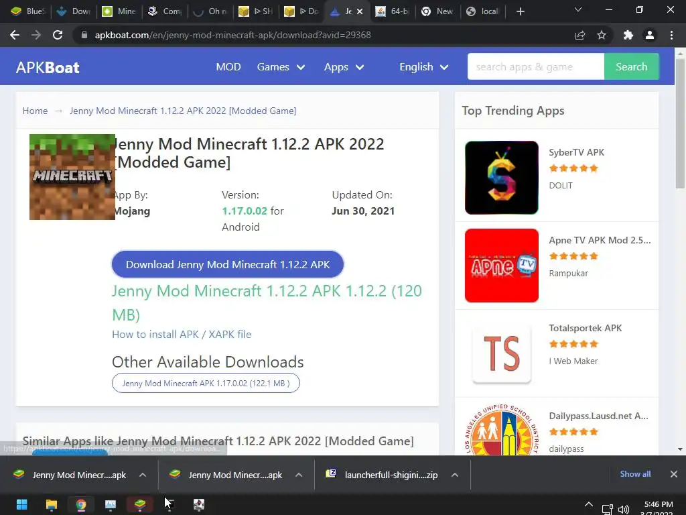This screenshot has height=515, width=686.
Task: Click the Apne TV app icon
Action: [x=502, y=266]
